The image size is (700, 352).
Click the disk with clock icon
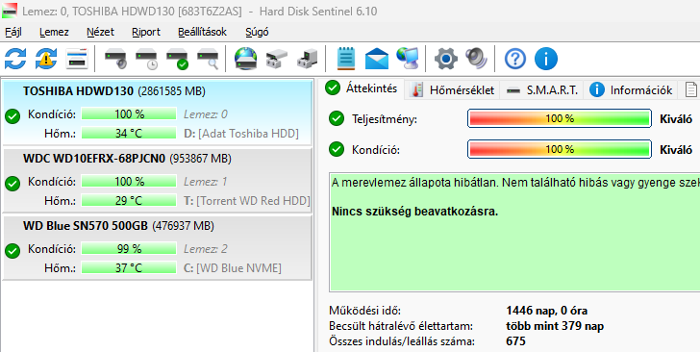(x=146, y=59)
